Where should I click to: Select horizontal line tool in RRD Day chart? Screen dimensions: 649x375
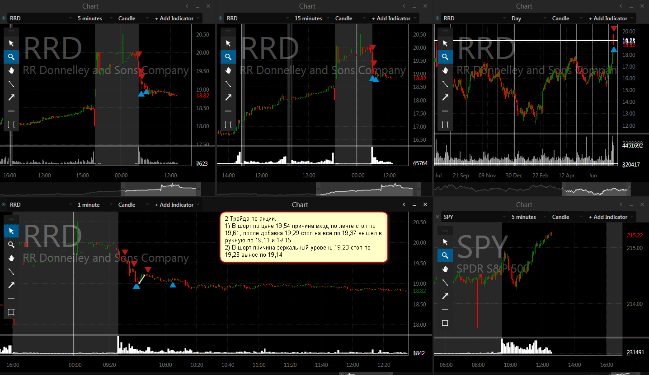[x=445, y=111]
